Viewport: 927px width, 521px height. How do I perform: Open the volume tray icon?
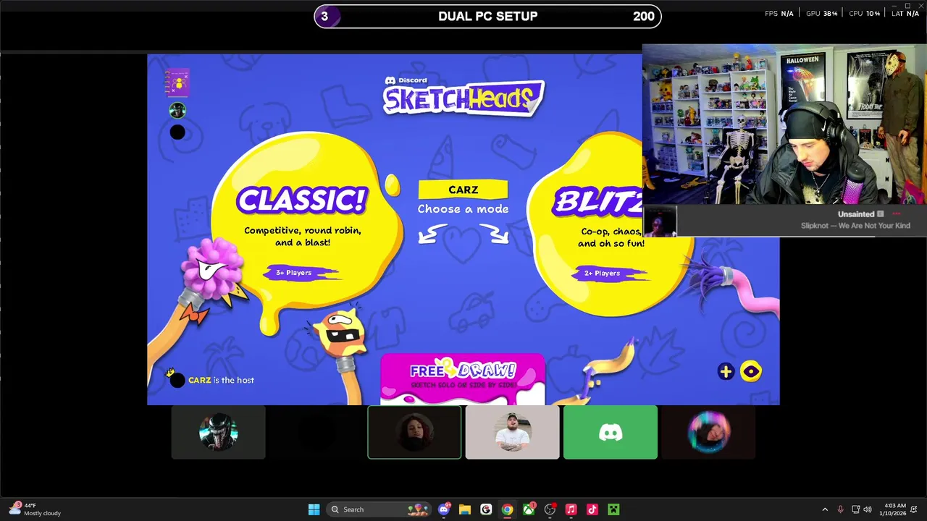click(868, 509)
